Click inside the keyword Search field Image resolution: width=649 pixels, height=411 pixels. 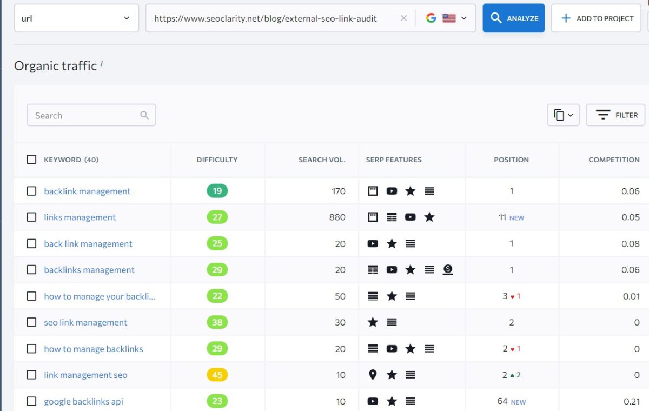pos(81,115)
